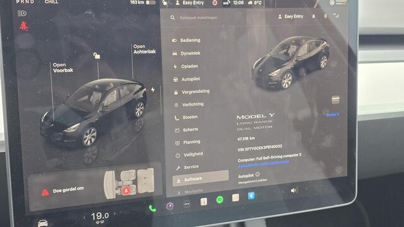Open the Dynamiek settings menu
This screenshot has width=404, height=227.
tap(186, 53)
